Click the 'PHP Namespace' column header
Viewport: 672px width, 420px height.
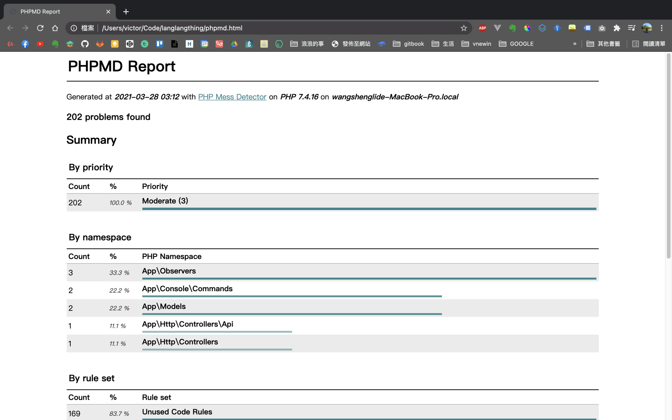pos(172,257)
